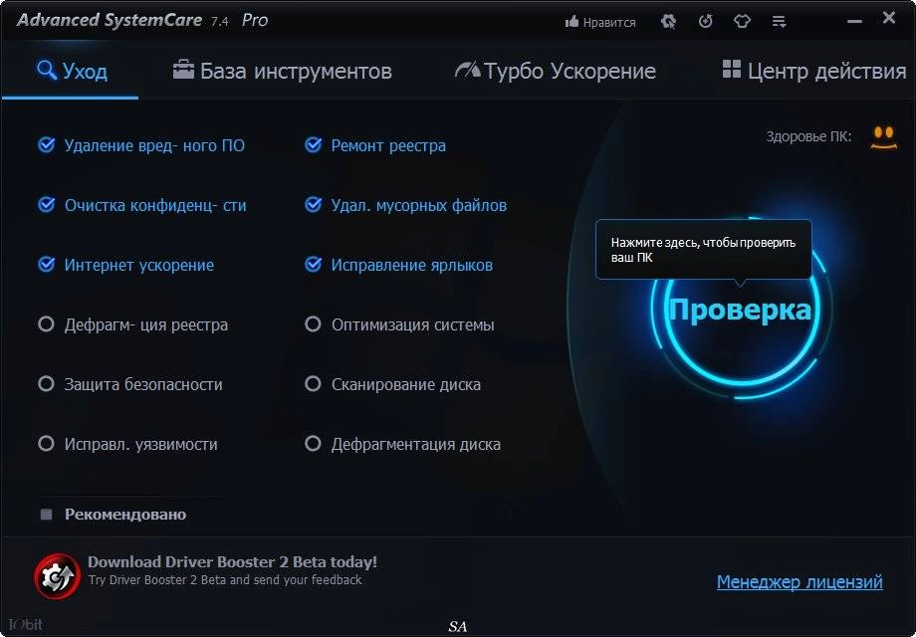This screenshot has height=637, width=916.
Task: Uncheck Интернет ускорение option
Action: [x=46, y=265]
